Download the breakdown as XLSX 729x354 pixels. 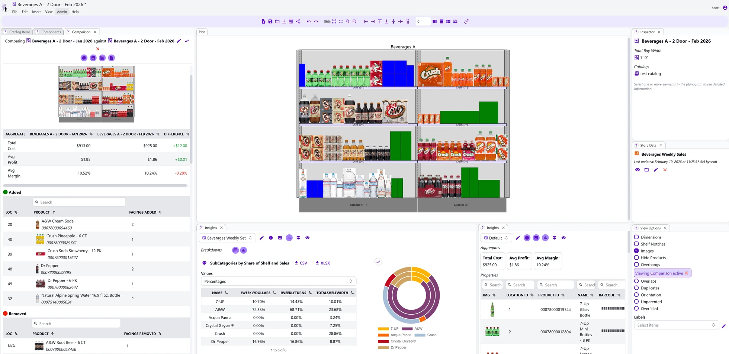pos(322,263)
